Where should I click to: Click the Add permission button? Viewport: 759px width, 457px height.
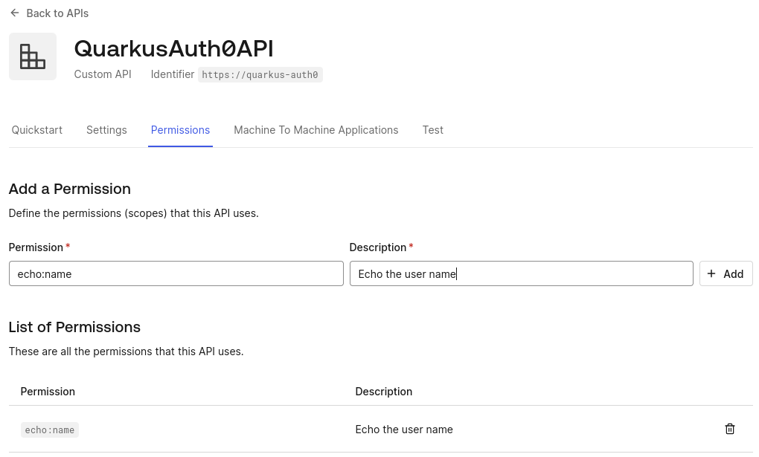click(x=726, y=273)
